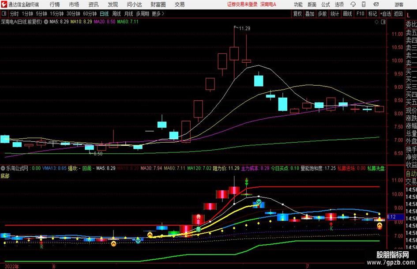This screenshot has width=417, height=269.
Task: Click the 主力成本: 8.29 indicator value
Action: tap(255, 168)
